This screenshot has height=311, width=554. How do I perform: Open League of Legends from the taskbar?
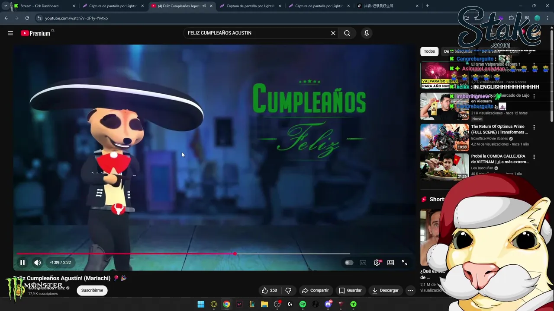tap(252, 304)
